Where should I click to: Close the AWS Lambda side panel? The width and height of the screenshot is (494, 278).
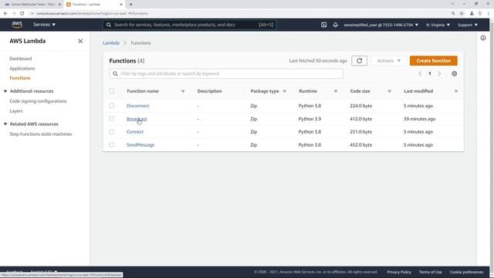pos(80,41)
